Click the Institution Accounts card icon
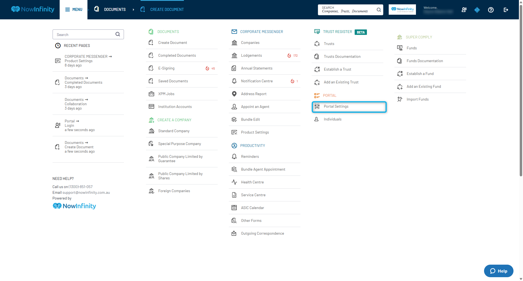 tap(151, 107)
